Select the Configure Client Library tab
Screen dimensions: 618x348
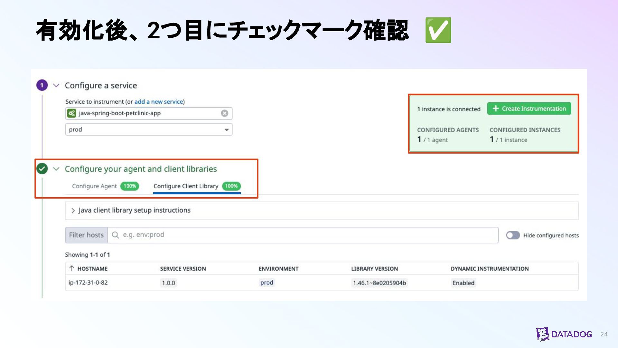[x=186, y=186]
